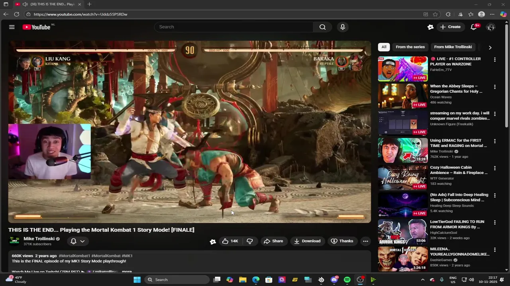This screenshot has width=510, height=286.
Task: Open the account avatar menu
Action: 491,27
